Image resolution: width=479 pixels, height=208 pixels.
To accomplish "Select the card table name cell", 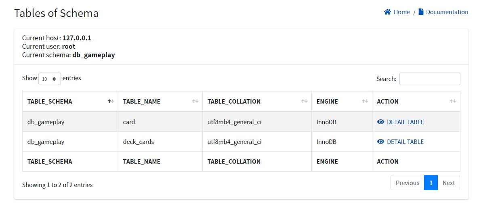I will tap(129, 122).
